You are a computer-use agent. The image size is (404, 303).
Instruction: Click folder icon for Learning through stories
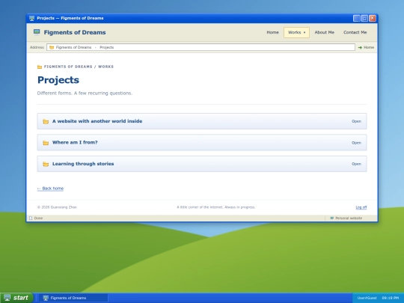click(x=46, y=164)
